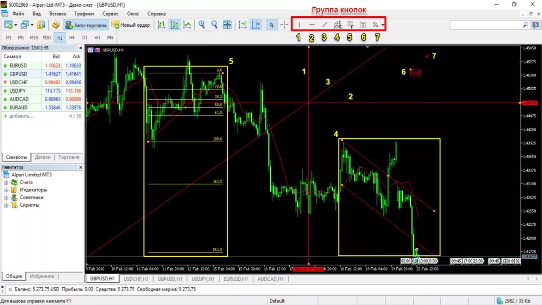Viewport: 542px width, 305px height.
Task: Select the crosshair tool
Action: (x=284, y=25)
